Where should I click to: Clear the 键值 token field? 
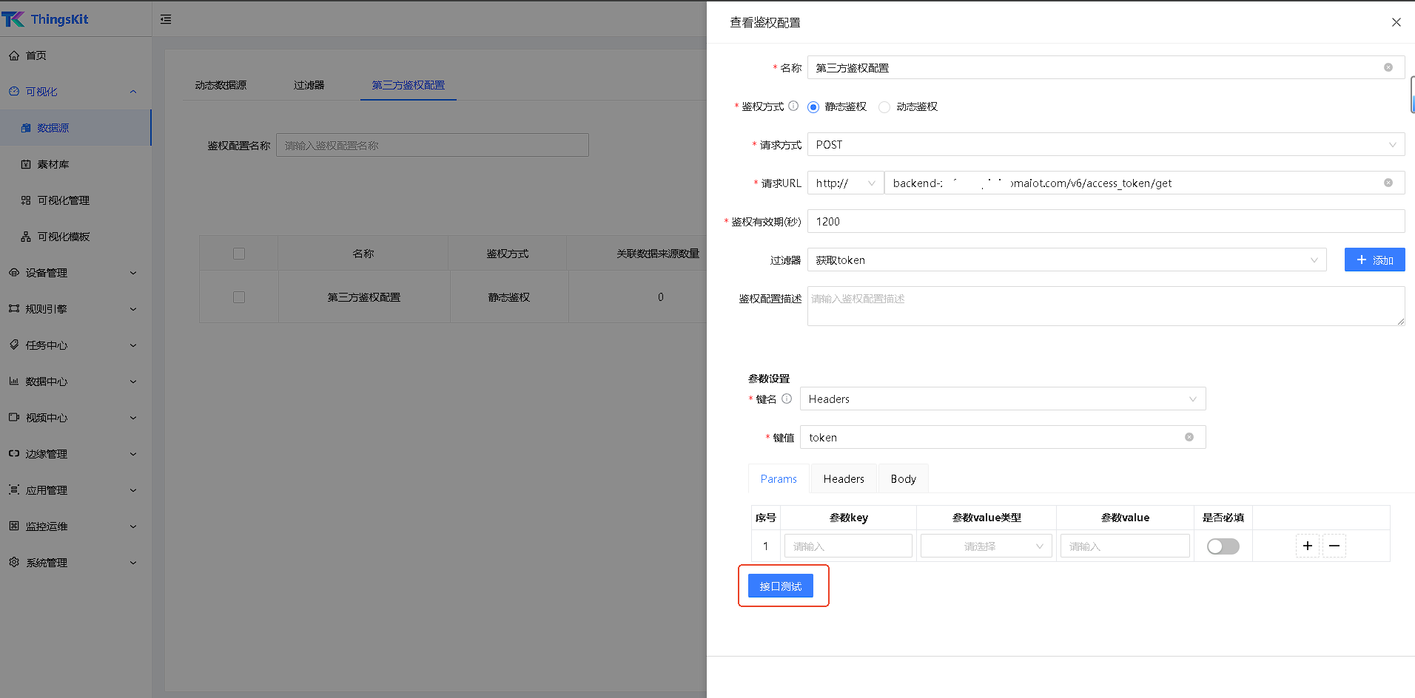[1189, 437]
